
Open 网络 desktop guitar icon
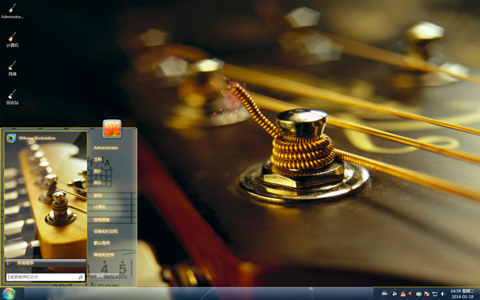point(12,69)
